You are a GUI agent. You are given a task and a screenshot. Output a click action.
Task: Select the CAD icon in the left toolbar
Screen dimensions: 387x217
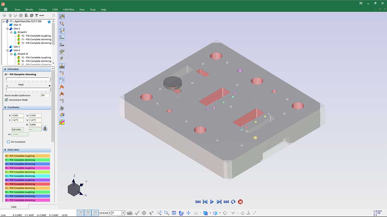[61, 38]
